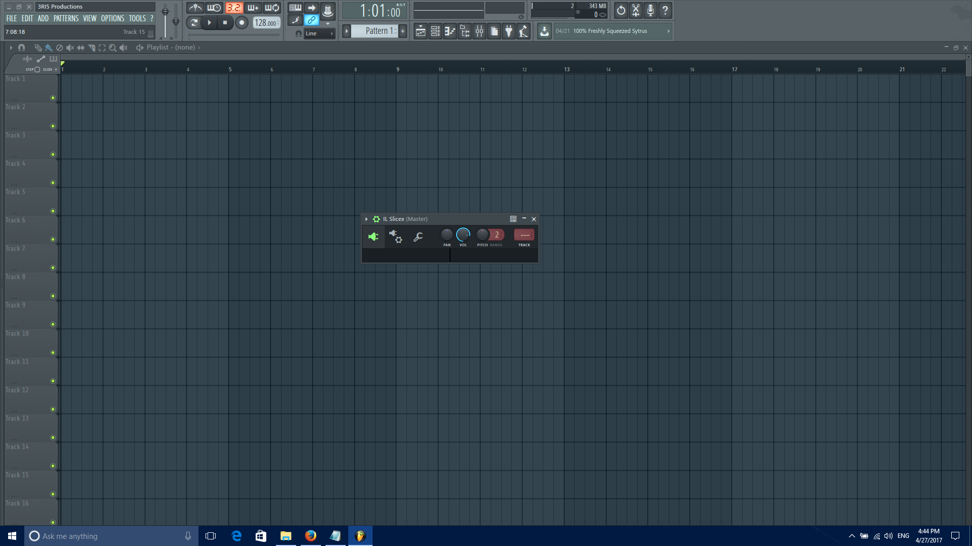This screenshot has height=546, width=972.
Task: Open the Piano roll window
Action: click(450, 31)
